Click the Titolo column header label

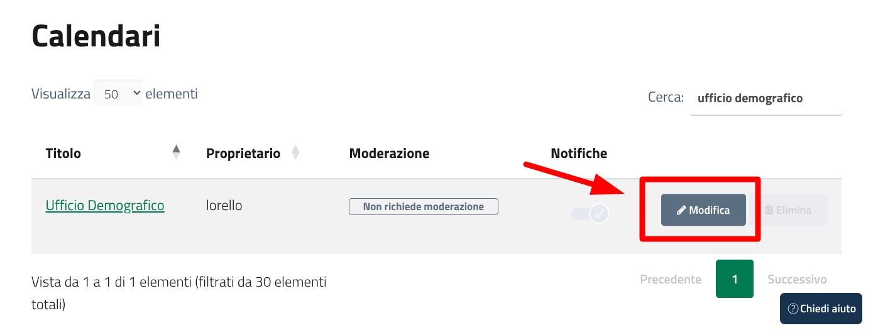63,154
